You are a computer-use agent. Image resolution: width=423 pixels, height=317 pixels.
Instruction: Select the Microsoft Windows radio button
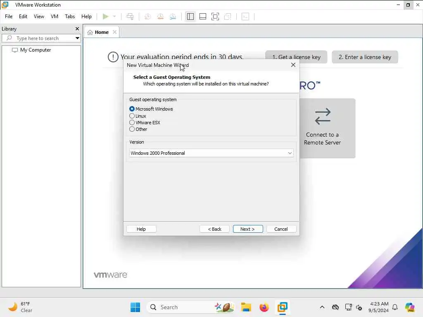(132, 109)
